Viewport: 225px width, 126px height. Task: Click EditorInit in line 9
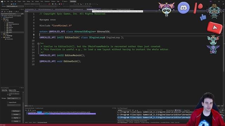pyautogui.click(x=72, y=37)
